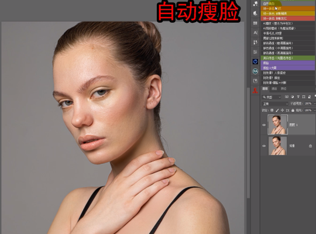Run the 自然美白 action
The width and height of the screenshot is (316, 234).
pyautogui.click(x=287, y=4)
